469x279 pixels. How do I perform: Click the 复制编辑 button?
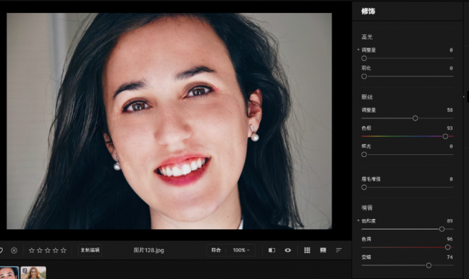tap(90, 250)
